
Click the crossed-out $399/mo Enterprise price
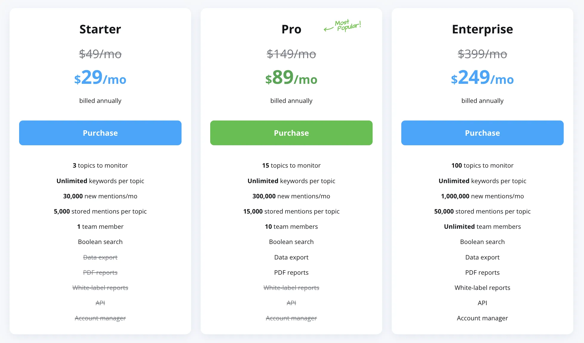(482, 54)
